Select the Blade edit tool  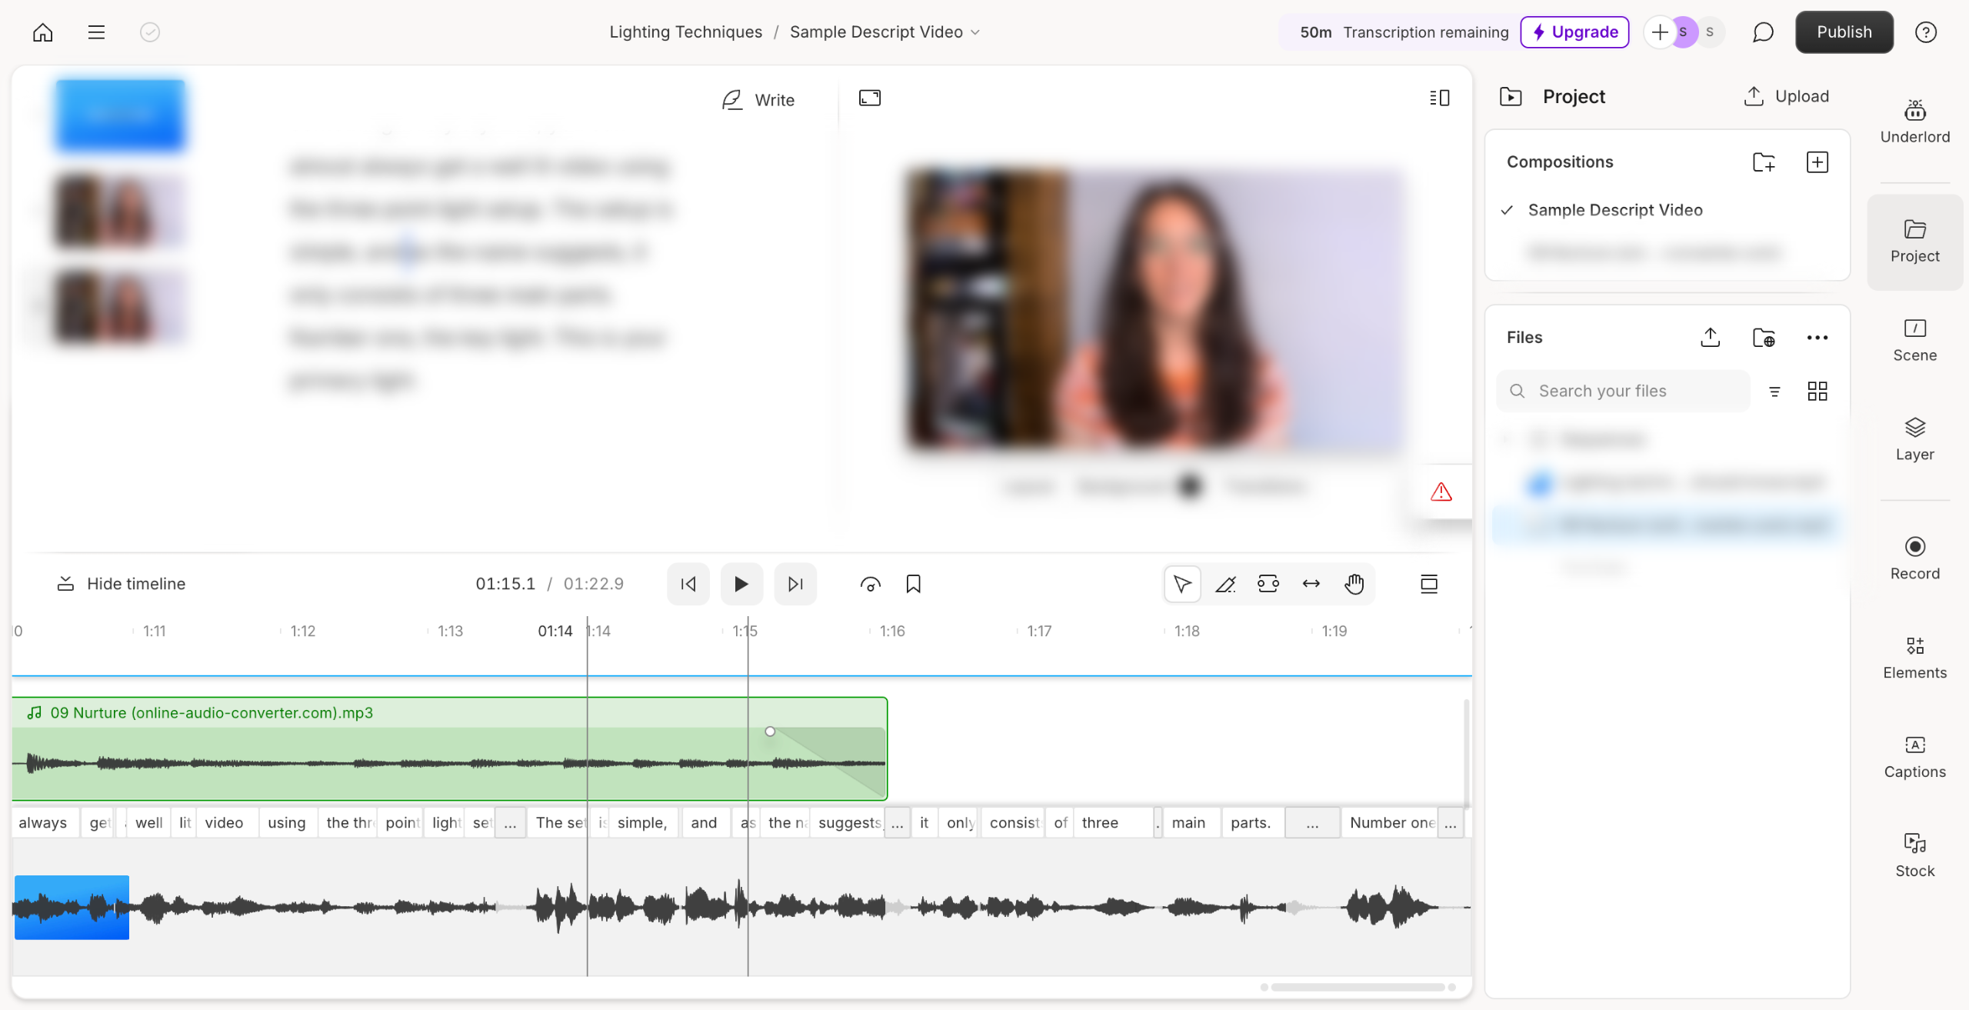(x=1224, y=585)
